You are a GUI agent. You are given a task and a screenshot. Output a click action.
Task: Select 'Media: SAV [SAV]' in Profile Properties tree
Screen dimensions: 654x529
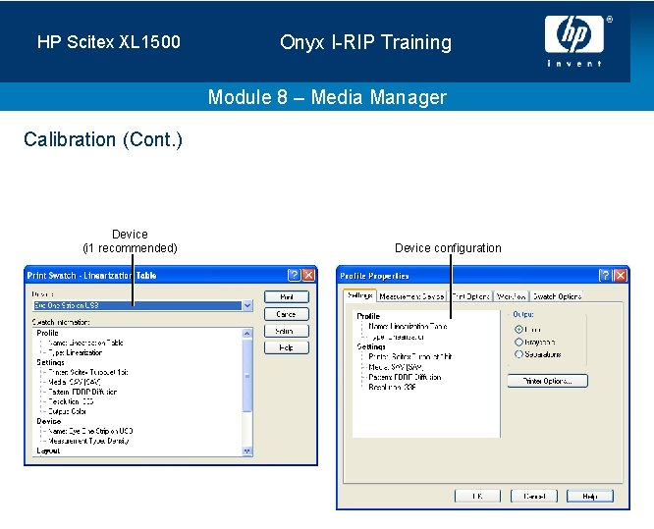[396, 367]
